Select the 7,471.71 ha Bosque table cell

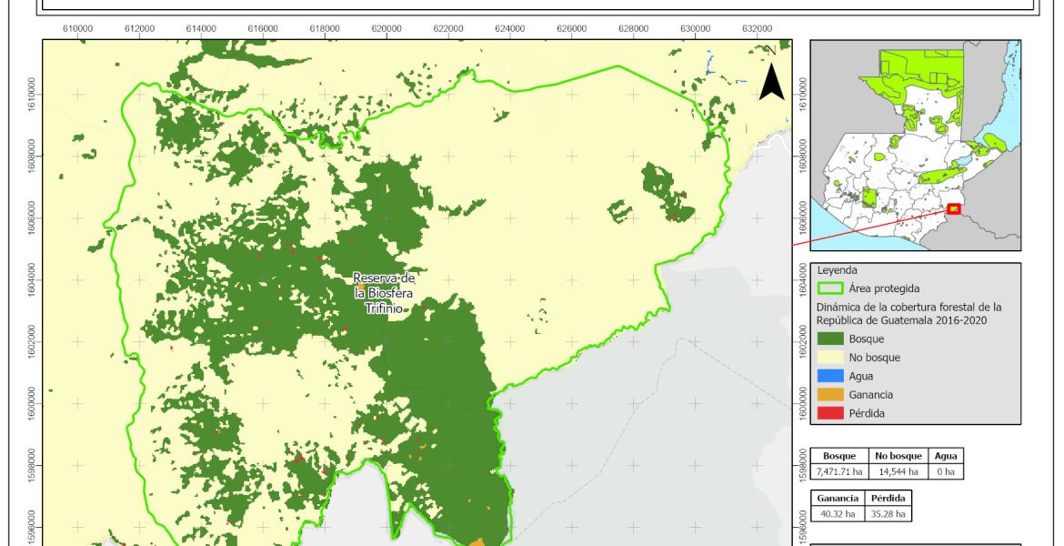(839, 471)
